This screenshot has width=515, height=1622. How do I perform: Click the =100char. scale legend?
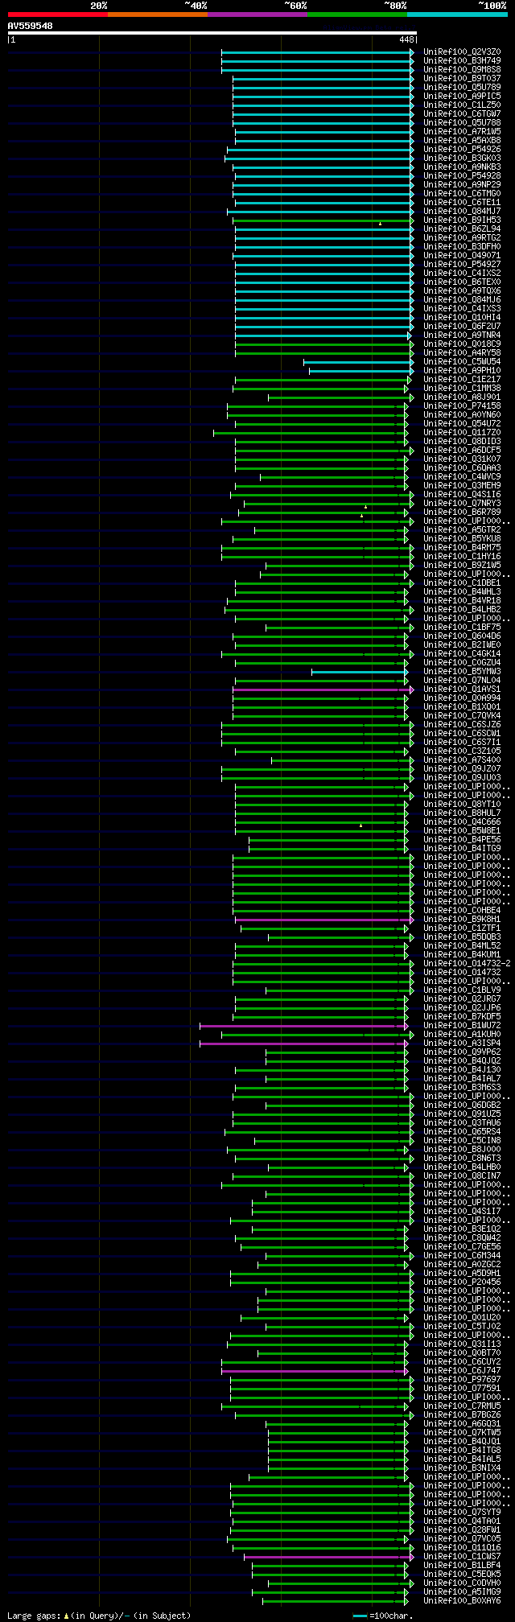383,1616
